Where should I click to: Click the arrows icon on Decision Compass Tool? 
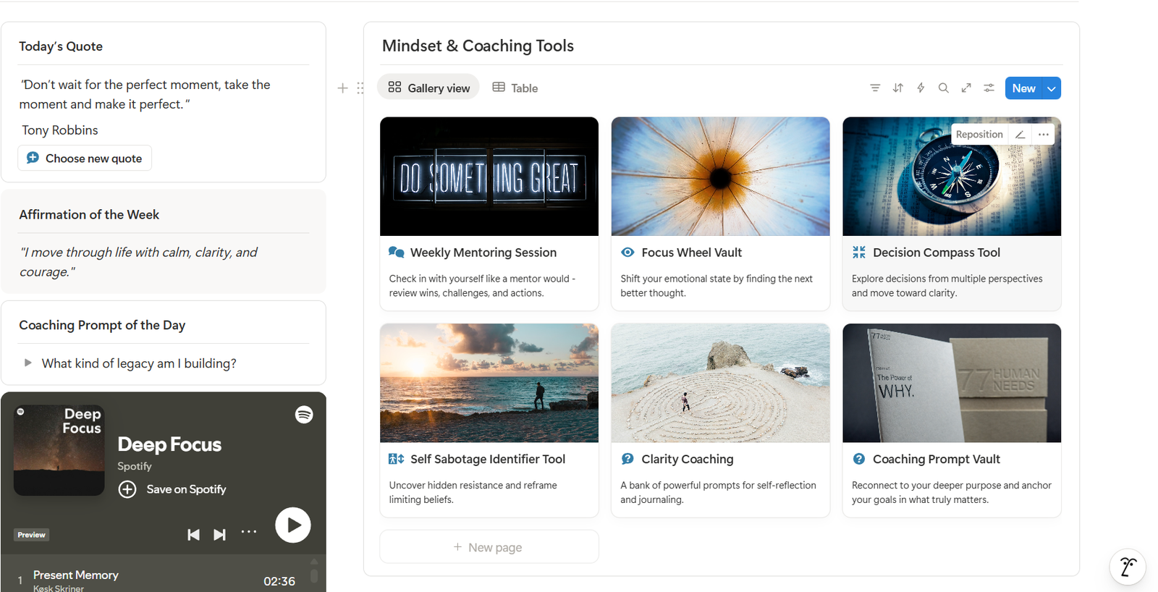click(859, 253)
